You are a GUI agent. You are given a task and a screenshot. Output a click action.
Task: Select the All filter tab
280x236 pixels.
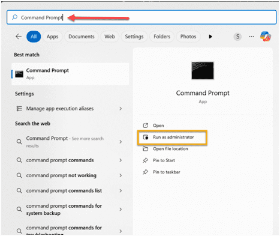[34, 37]
